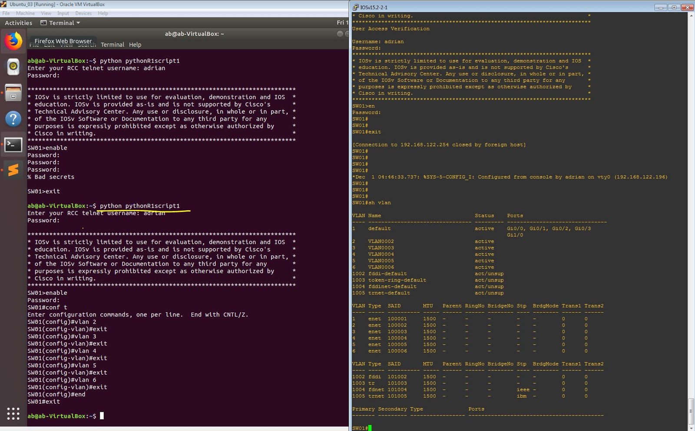Click the blinking cursor in the Ubuntu terminal

point(103,415)
